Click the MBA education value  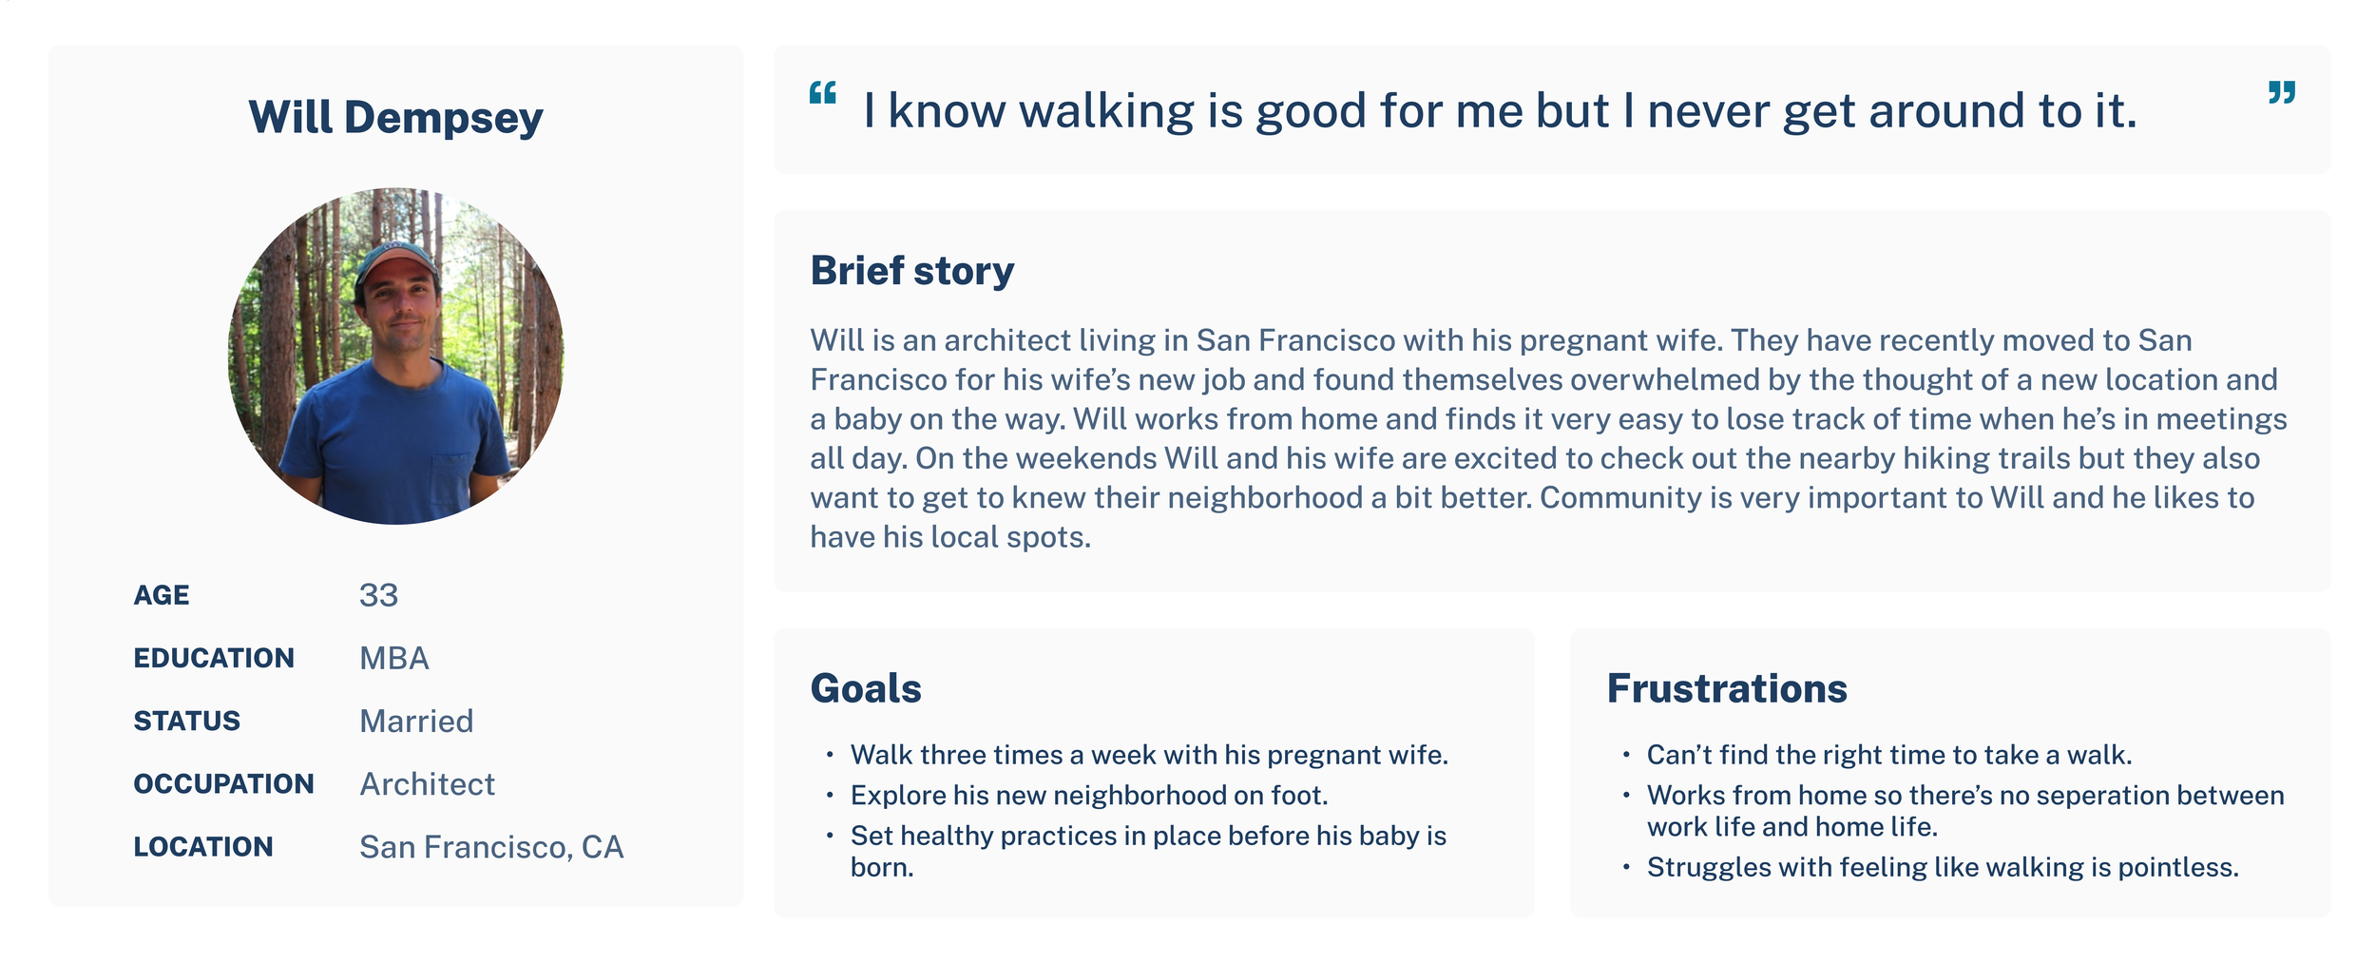394,658
